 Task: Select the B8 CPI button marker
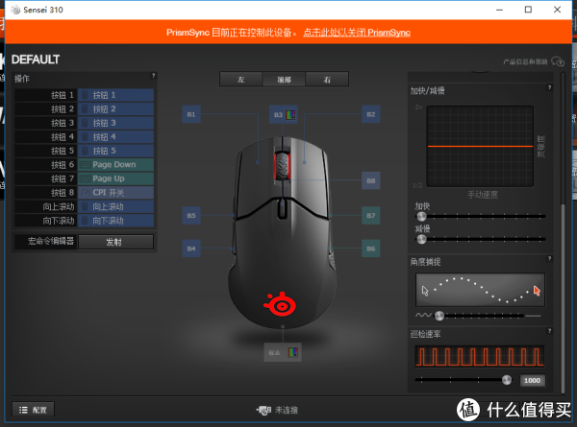370,180
